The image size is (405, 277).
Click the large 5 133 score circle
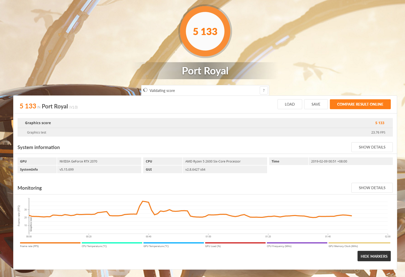(205, 31)
